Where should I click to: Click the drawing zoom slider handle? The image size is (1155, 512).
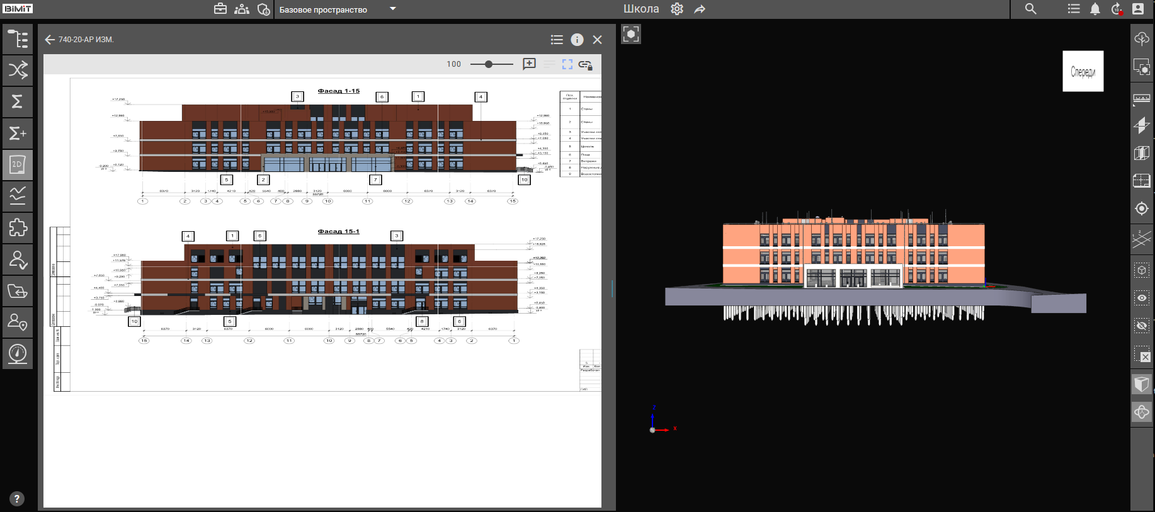(489, 64)
